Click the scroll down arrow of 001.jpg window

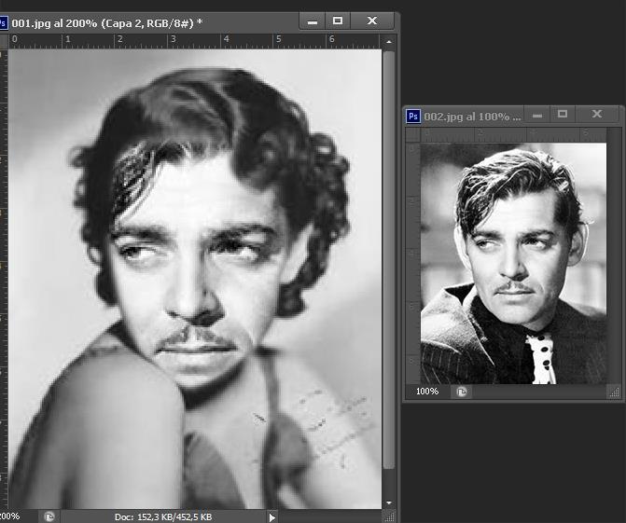click(x=389, y=502)
